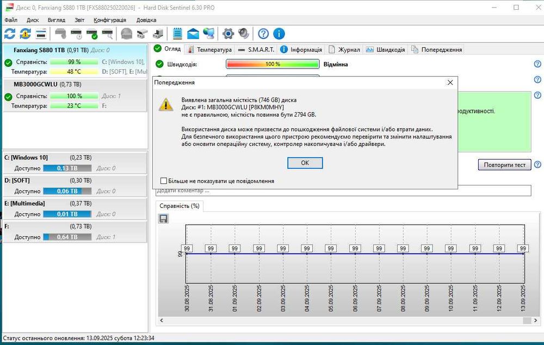The width and height of the screenshot is (544, 345).
Task: Click help icon beside the green text panel
Action: pos(537,95)
